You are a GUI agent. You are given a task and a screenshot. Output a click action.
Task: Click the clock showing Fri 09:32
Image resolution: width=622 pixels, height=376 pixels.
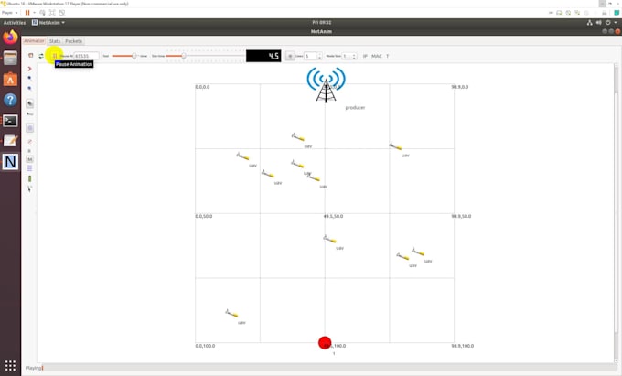[322, 23]
